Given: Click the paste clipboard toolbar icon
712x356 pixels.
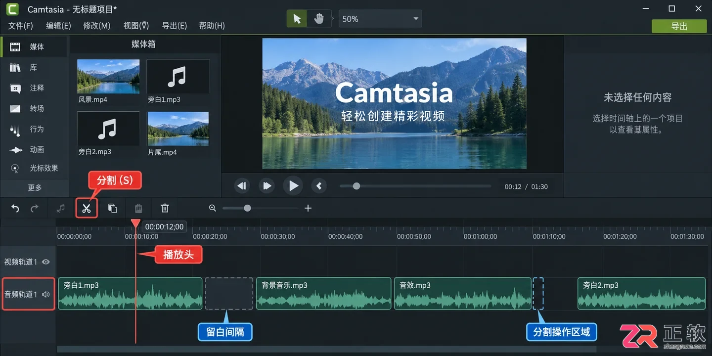Looking at the screenshot, I should click(139, 209).
